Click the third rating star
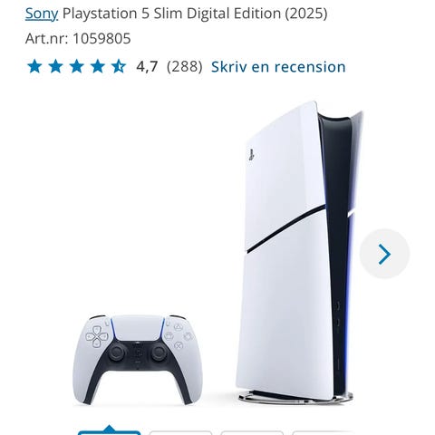The image size is (435, 435). 77,66
